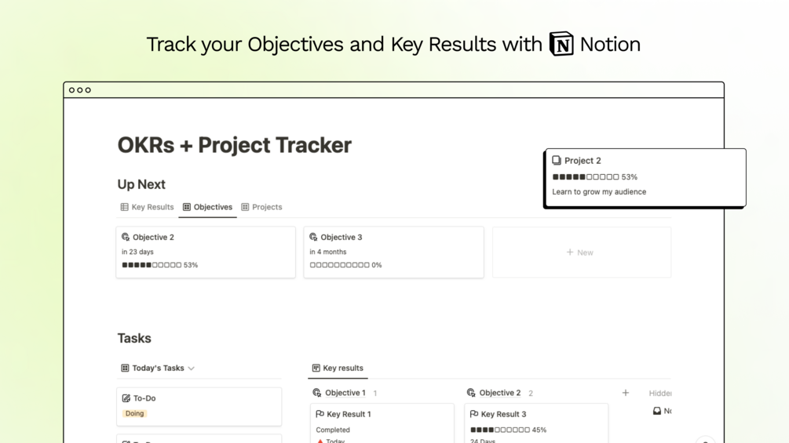Viewport: 789px width, 443px height.
Task: Create a new objective with + New
Action: point(580,252)
